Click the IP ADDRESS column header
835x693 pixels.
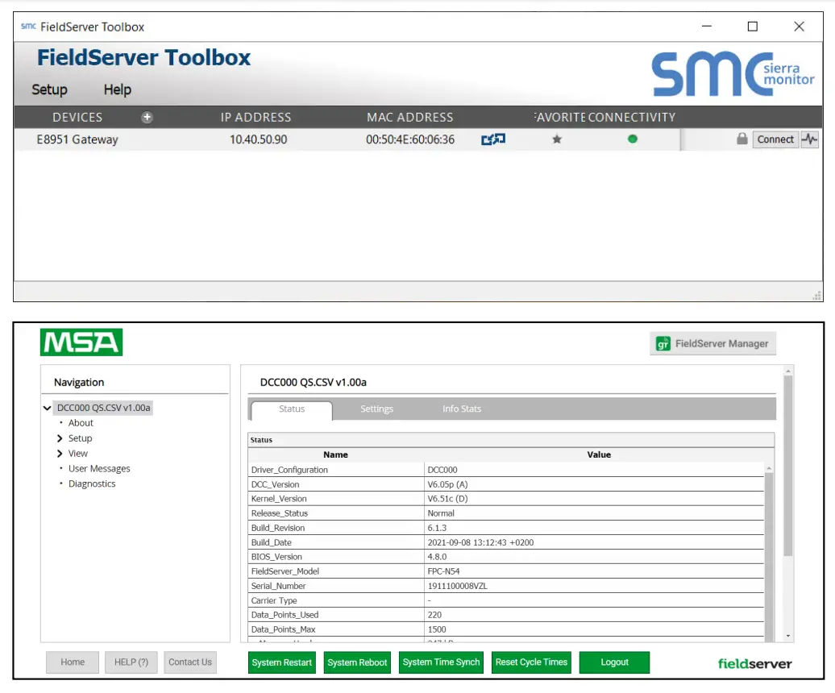click(256, 117)
